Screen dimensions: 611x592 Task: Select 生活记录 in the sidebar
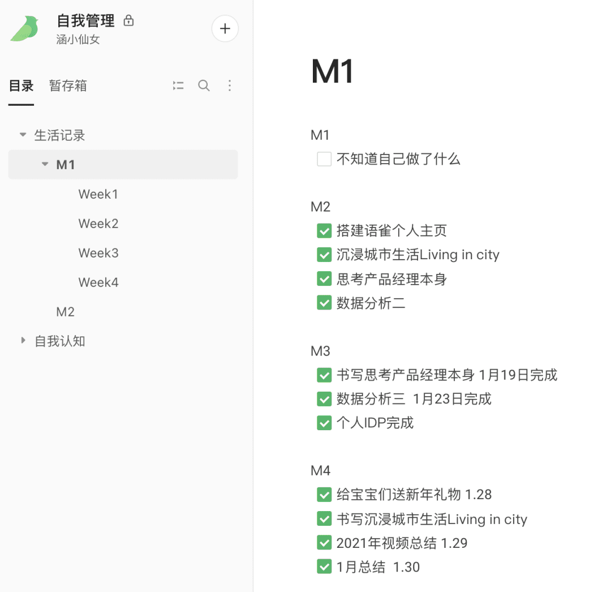[59, 135]
